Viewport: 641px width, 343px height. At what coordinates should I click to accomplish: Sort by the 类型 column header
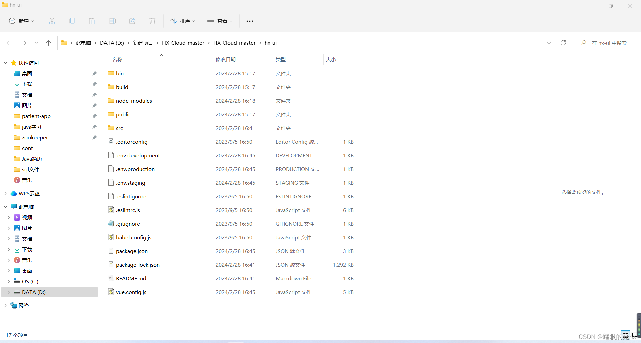(x=281, y=59)
